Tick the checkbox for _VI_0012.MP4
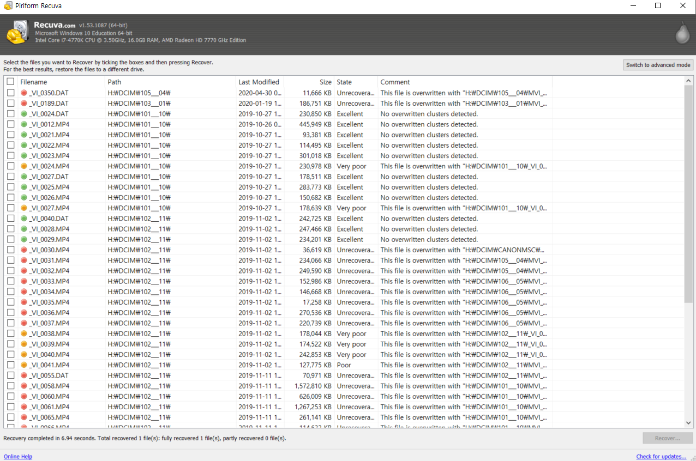This screenshot has height=461, width=696. (x=10, y=124)
